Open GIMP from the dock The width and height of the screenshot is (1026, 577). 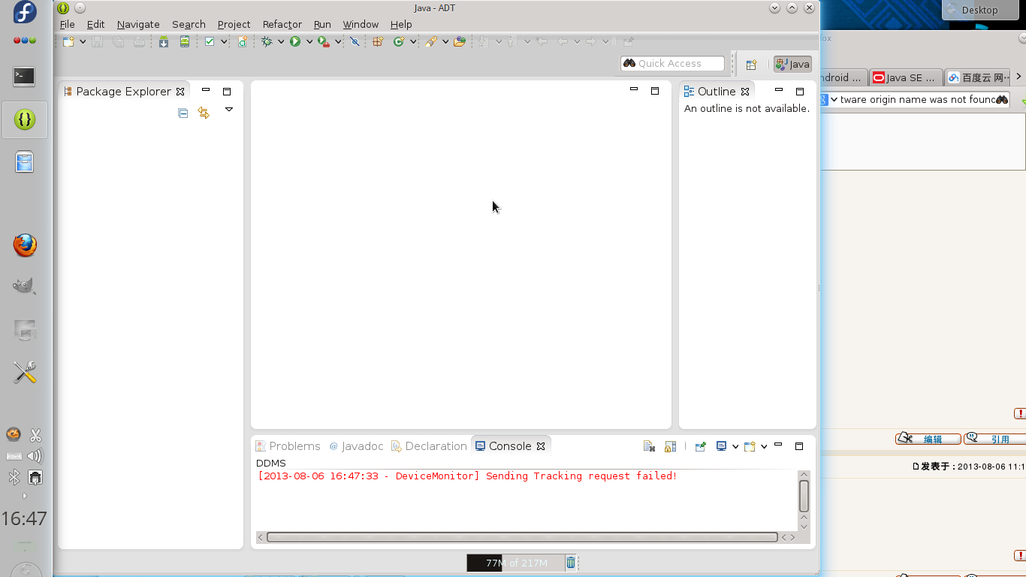click(25, 286)
